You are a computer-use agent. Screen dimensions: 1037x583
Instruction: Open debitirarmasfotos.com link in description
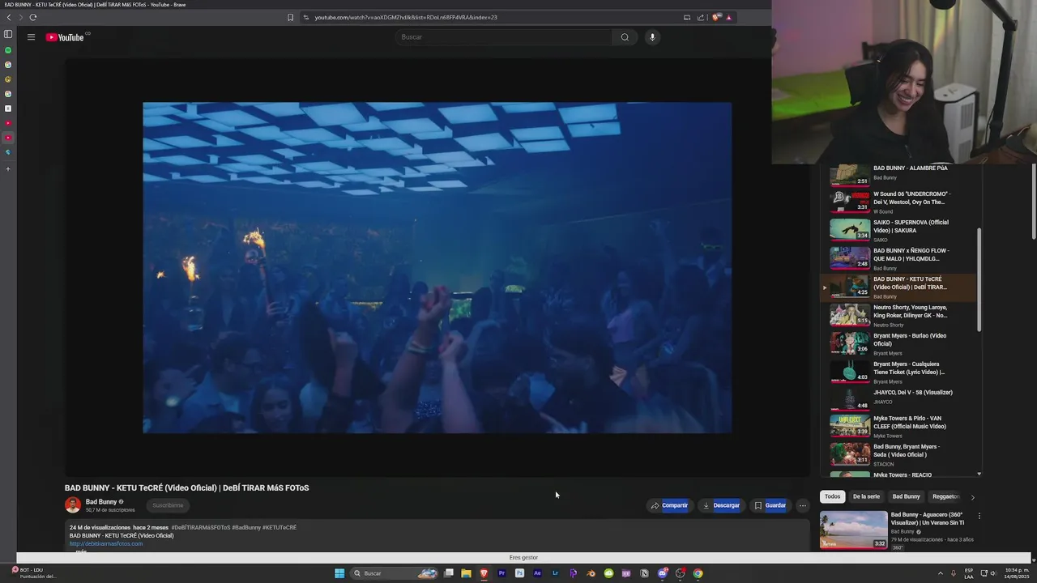(x=106, y=544)
